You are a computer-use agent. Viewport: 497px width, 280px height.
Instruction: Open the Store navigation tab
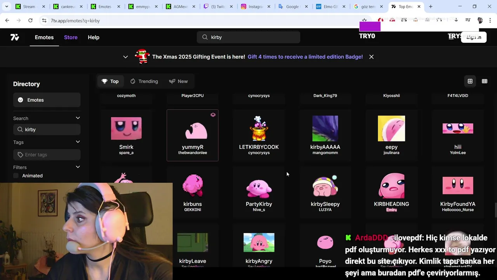tap(71, 37)
